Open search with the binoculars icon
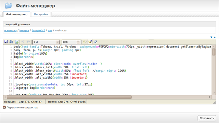Screen dimensions: 219x123 11,42
